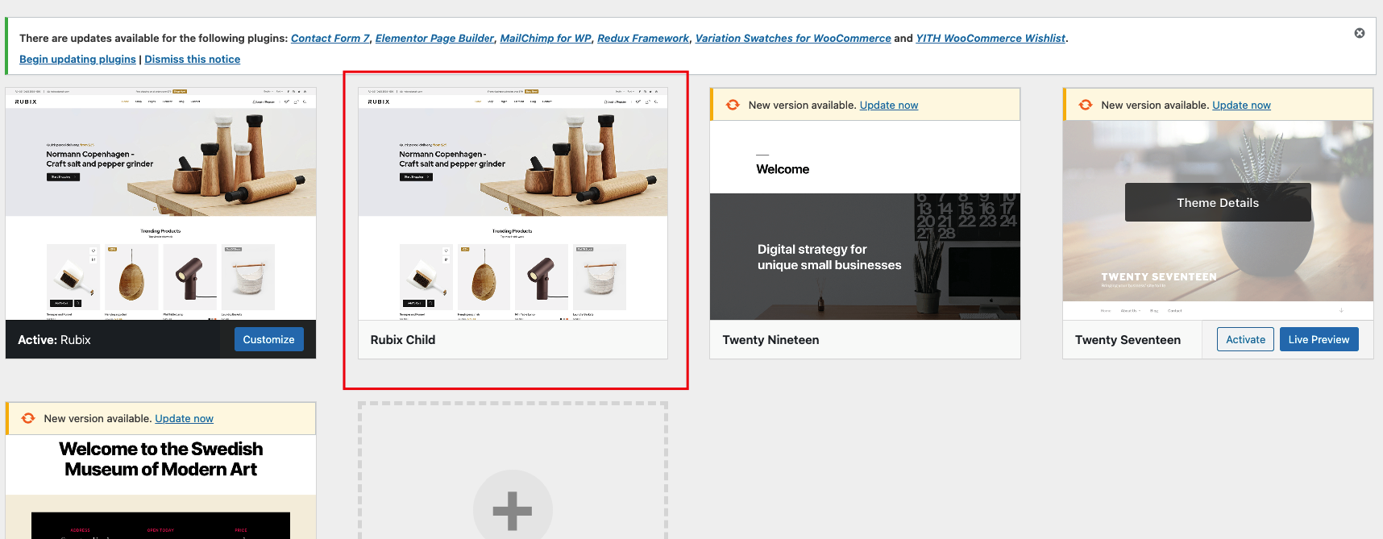
Task: Click the Twenty Nineteen update refresh icon
Action: click(x=733, y=105)
